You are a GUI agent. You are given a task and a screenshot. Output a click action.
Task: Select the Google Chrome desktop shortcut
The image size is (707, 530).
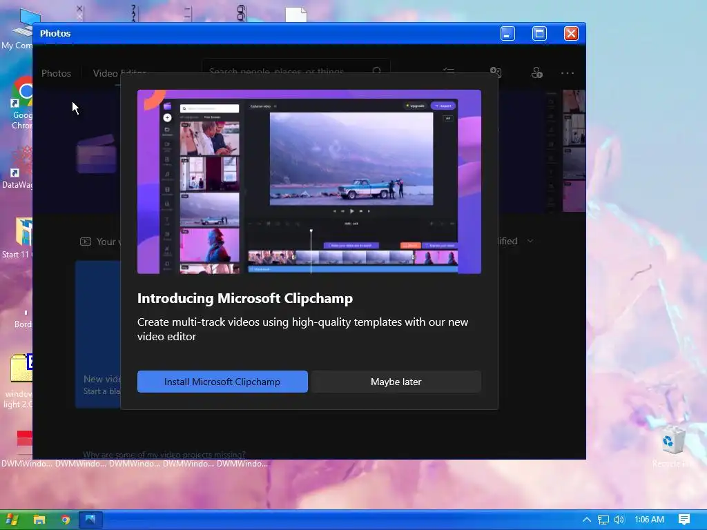(x=20, y=104)
